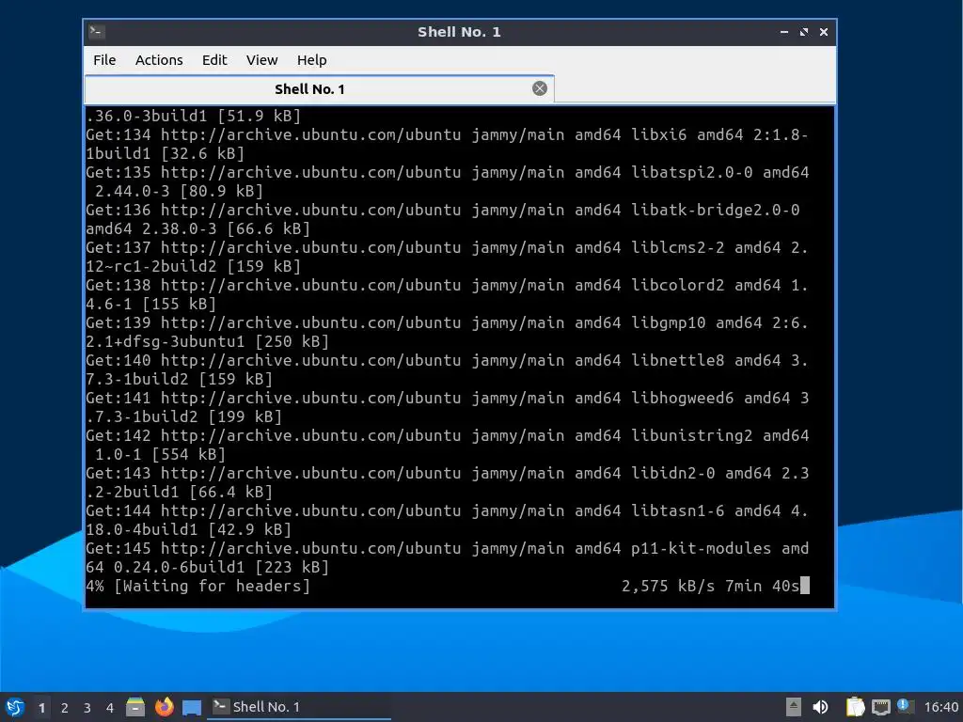Switch to virtual desktop 3
963x722 pixels.
(x=87, y=708)
